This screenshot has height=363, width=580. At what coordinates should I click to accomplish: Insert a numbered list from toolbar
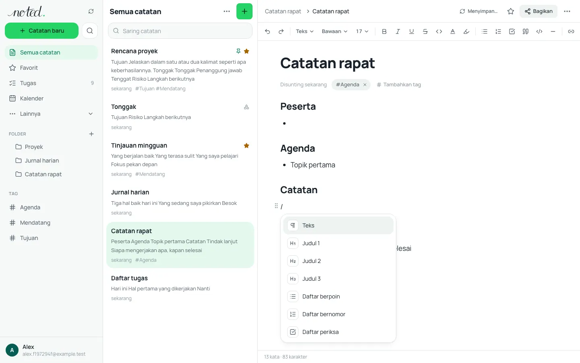pyautogui.click(x=498, y=31)
